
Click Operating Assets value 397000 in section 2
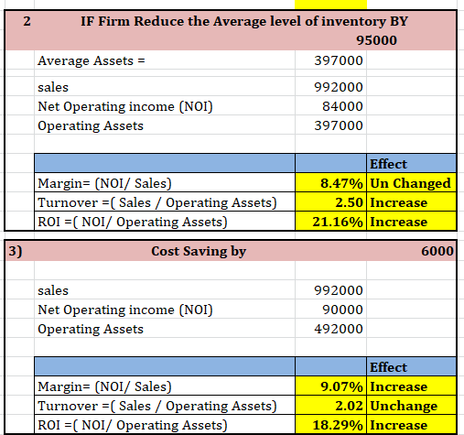click(x=339, y=125)
